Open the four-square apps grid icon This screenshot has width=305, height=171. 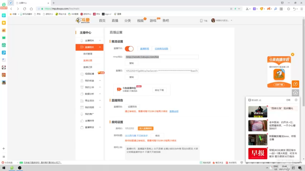pyautogui.click(x=281, y=9)
